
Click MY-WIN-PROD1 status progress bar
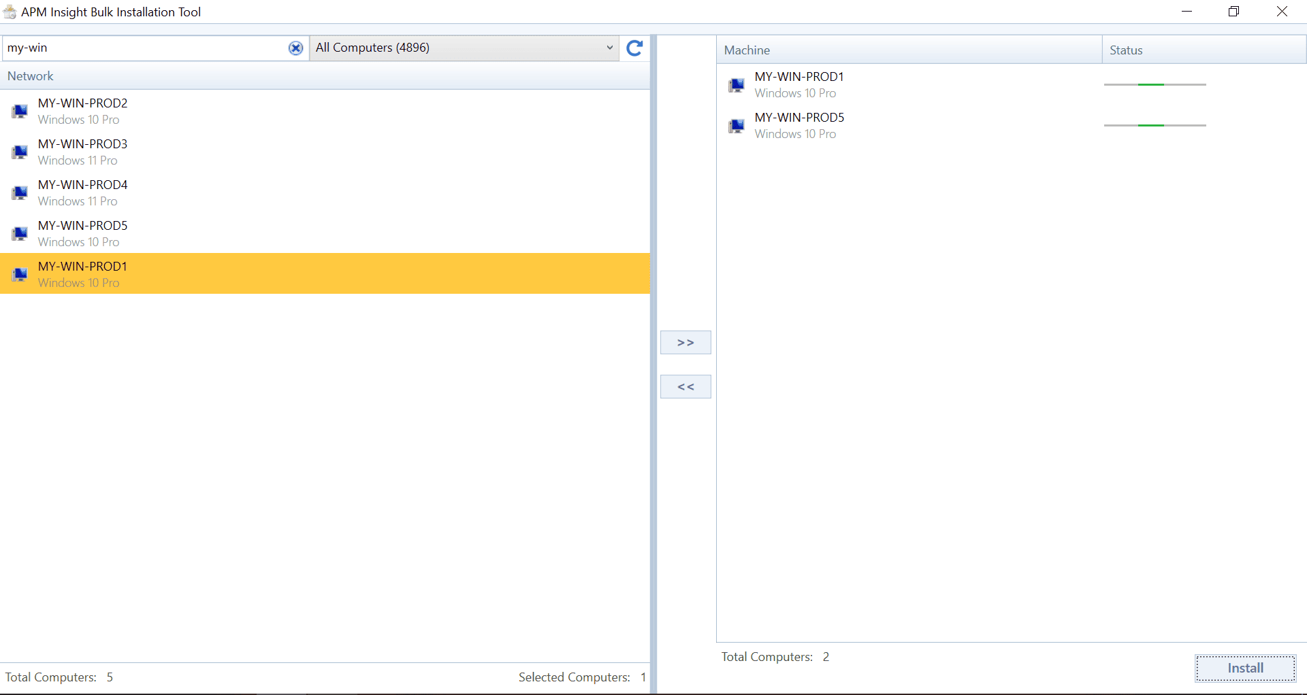(1155, 84)
